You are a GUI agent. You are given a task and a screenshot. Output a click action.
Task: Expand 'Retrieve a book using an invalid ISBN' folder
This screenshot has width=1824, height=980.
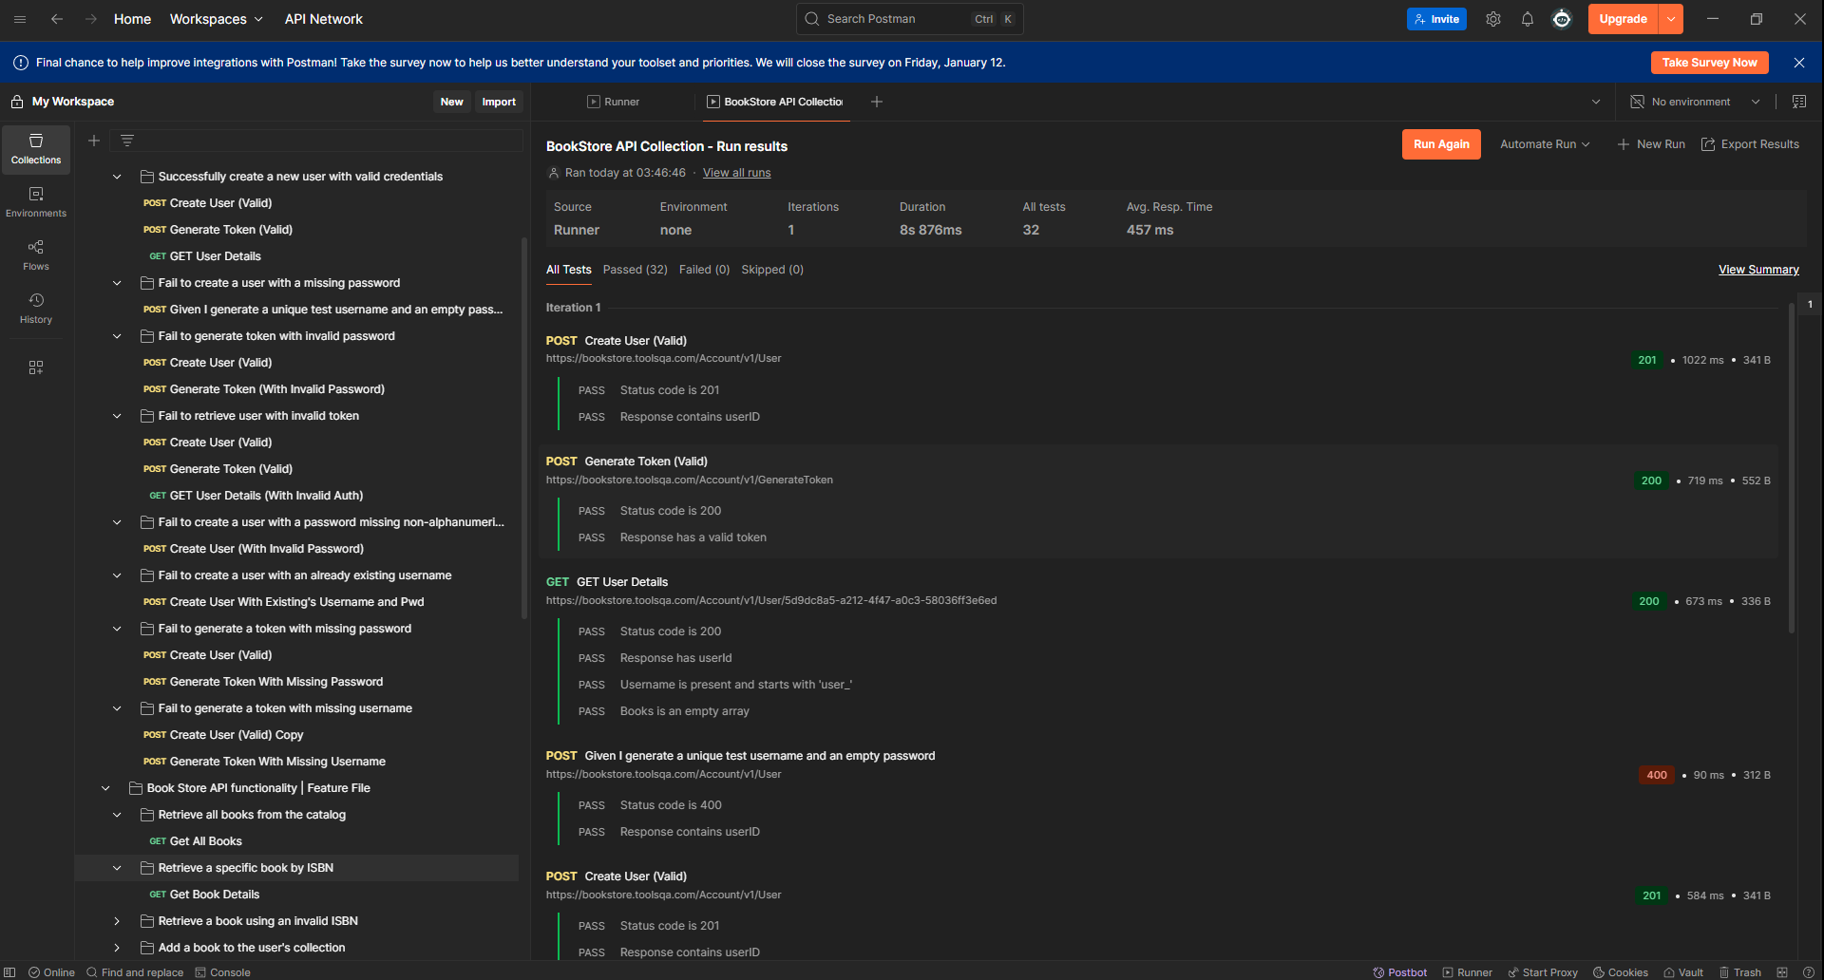pos(117,921)
